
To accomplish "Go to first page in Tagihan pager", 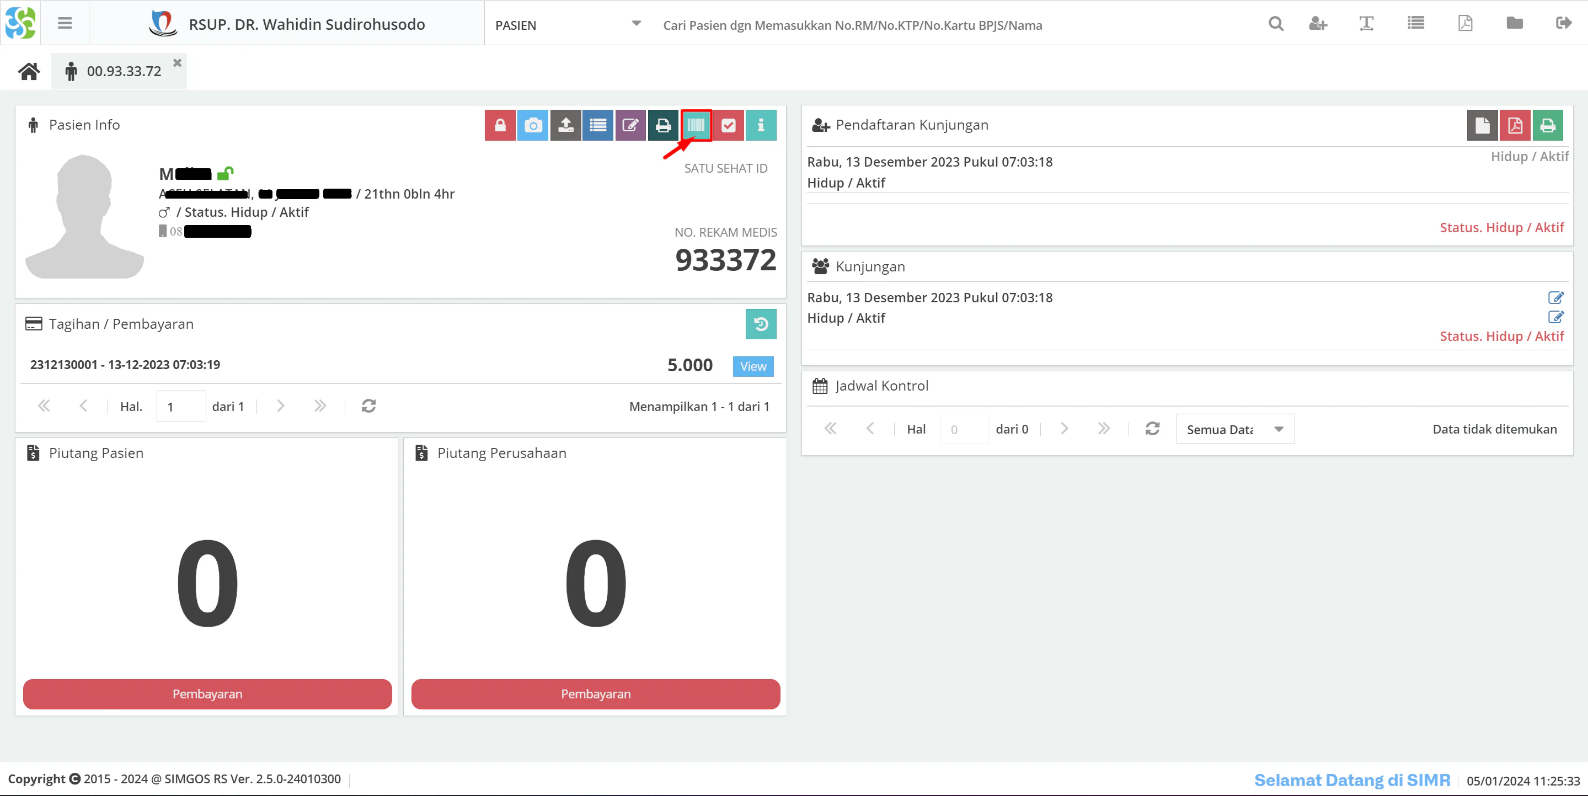I will tap(44, 405).
